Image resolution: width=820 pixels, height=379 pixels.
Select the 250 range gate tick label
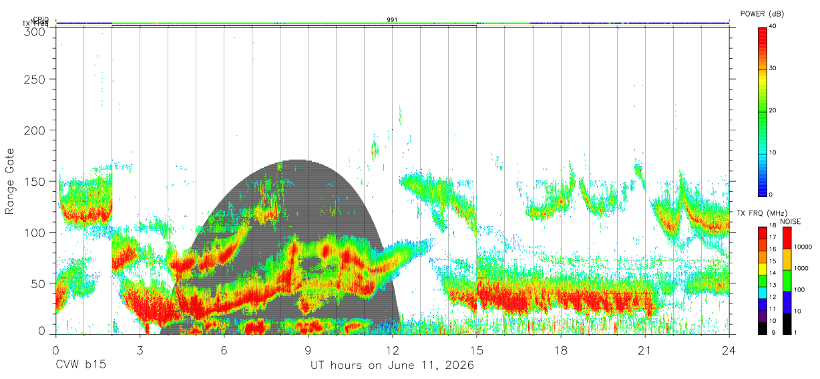[34, 79]
